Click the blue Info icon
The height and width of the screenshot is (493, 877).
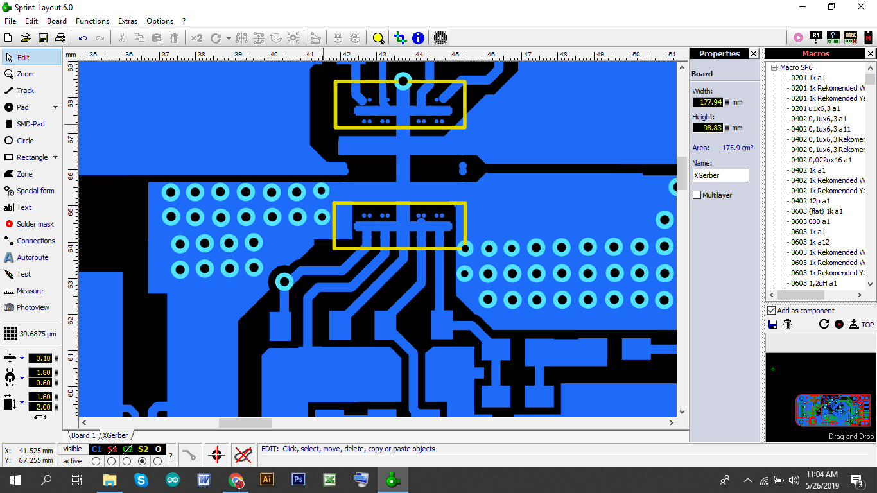click(418, 38)
